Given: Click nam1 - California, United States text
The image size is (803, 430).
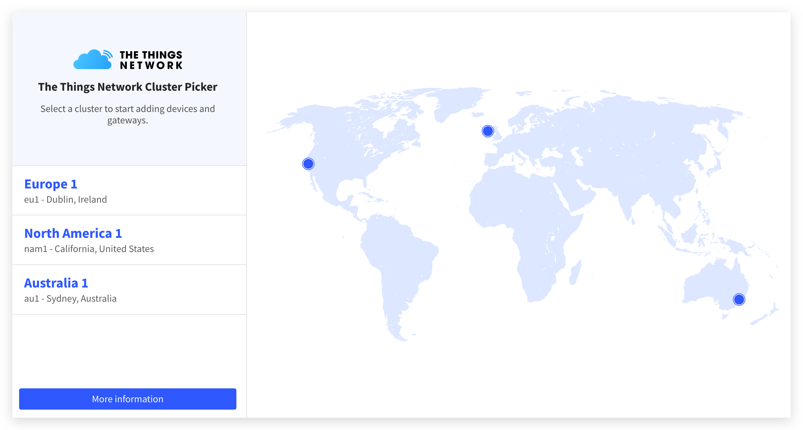Looking at the screenshot, I should pos(89,249).
